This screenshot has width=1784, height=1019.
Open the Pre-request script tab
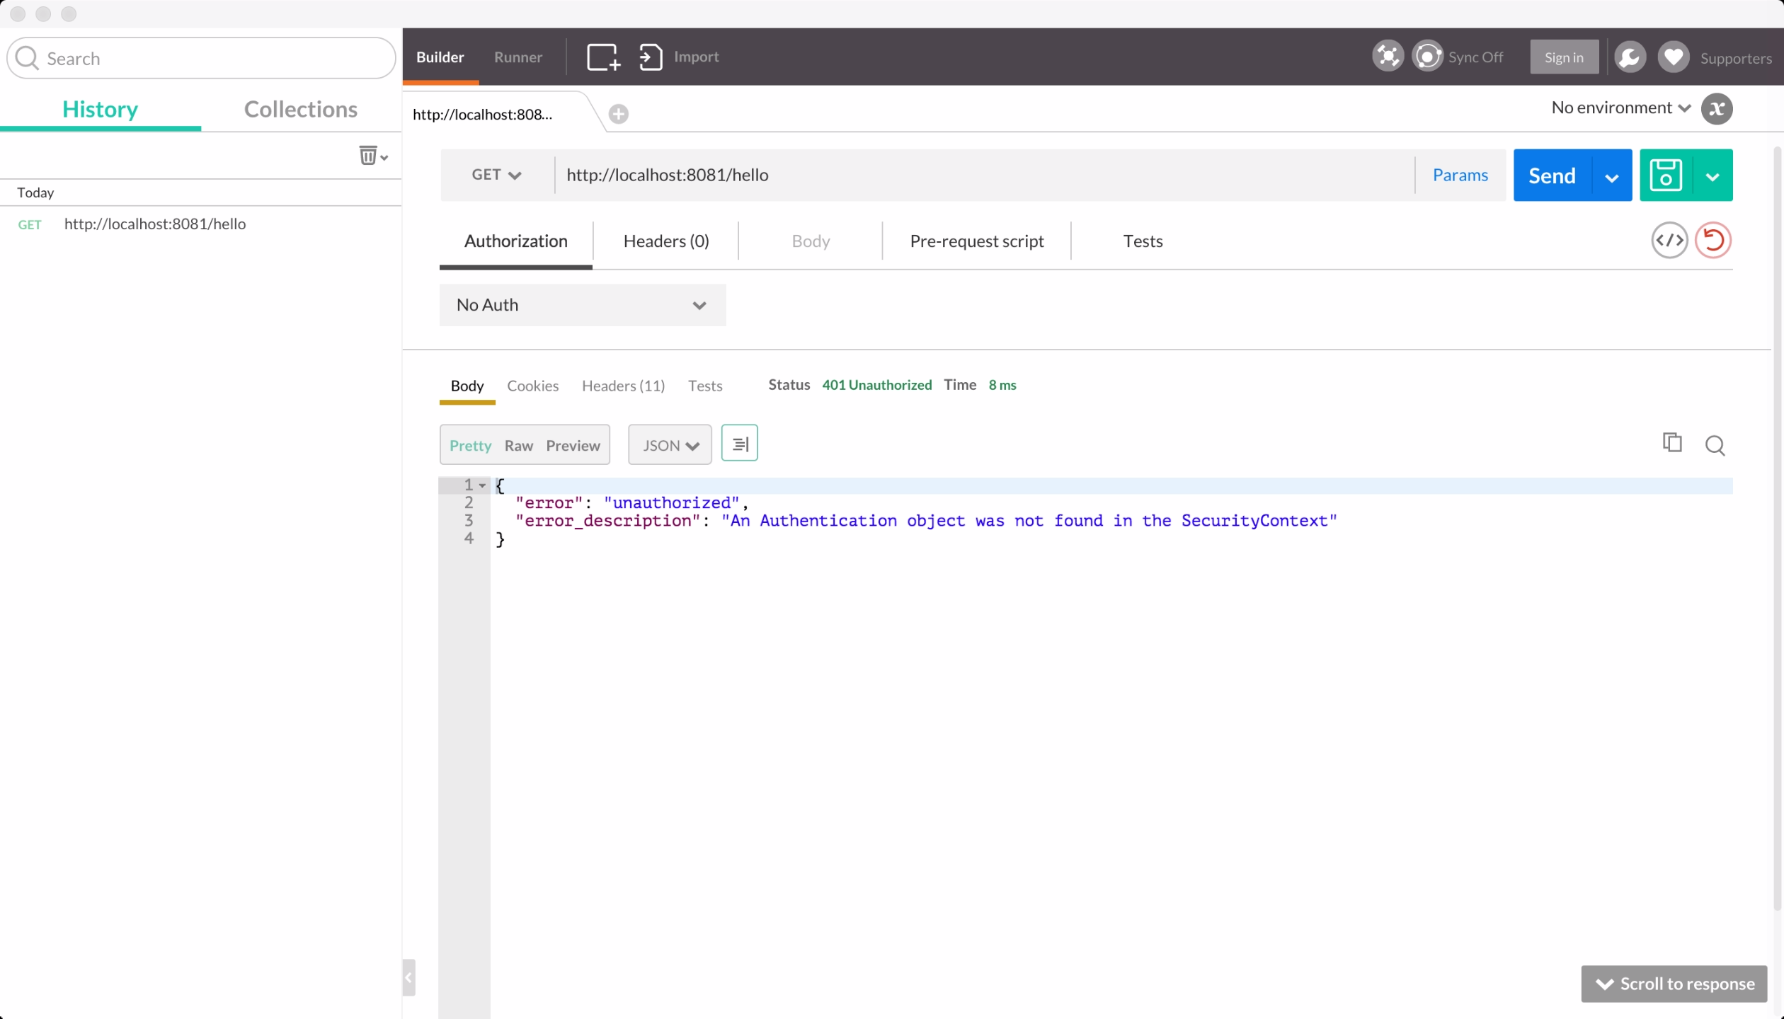[976, 241]
